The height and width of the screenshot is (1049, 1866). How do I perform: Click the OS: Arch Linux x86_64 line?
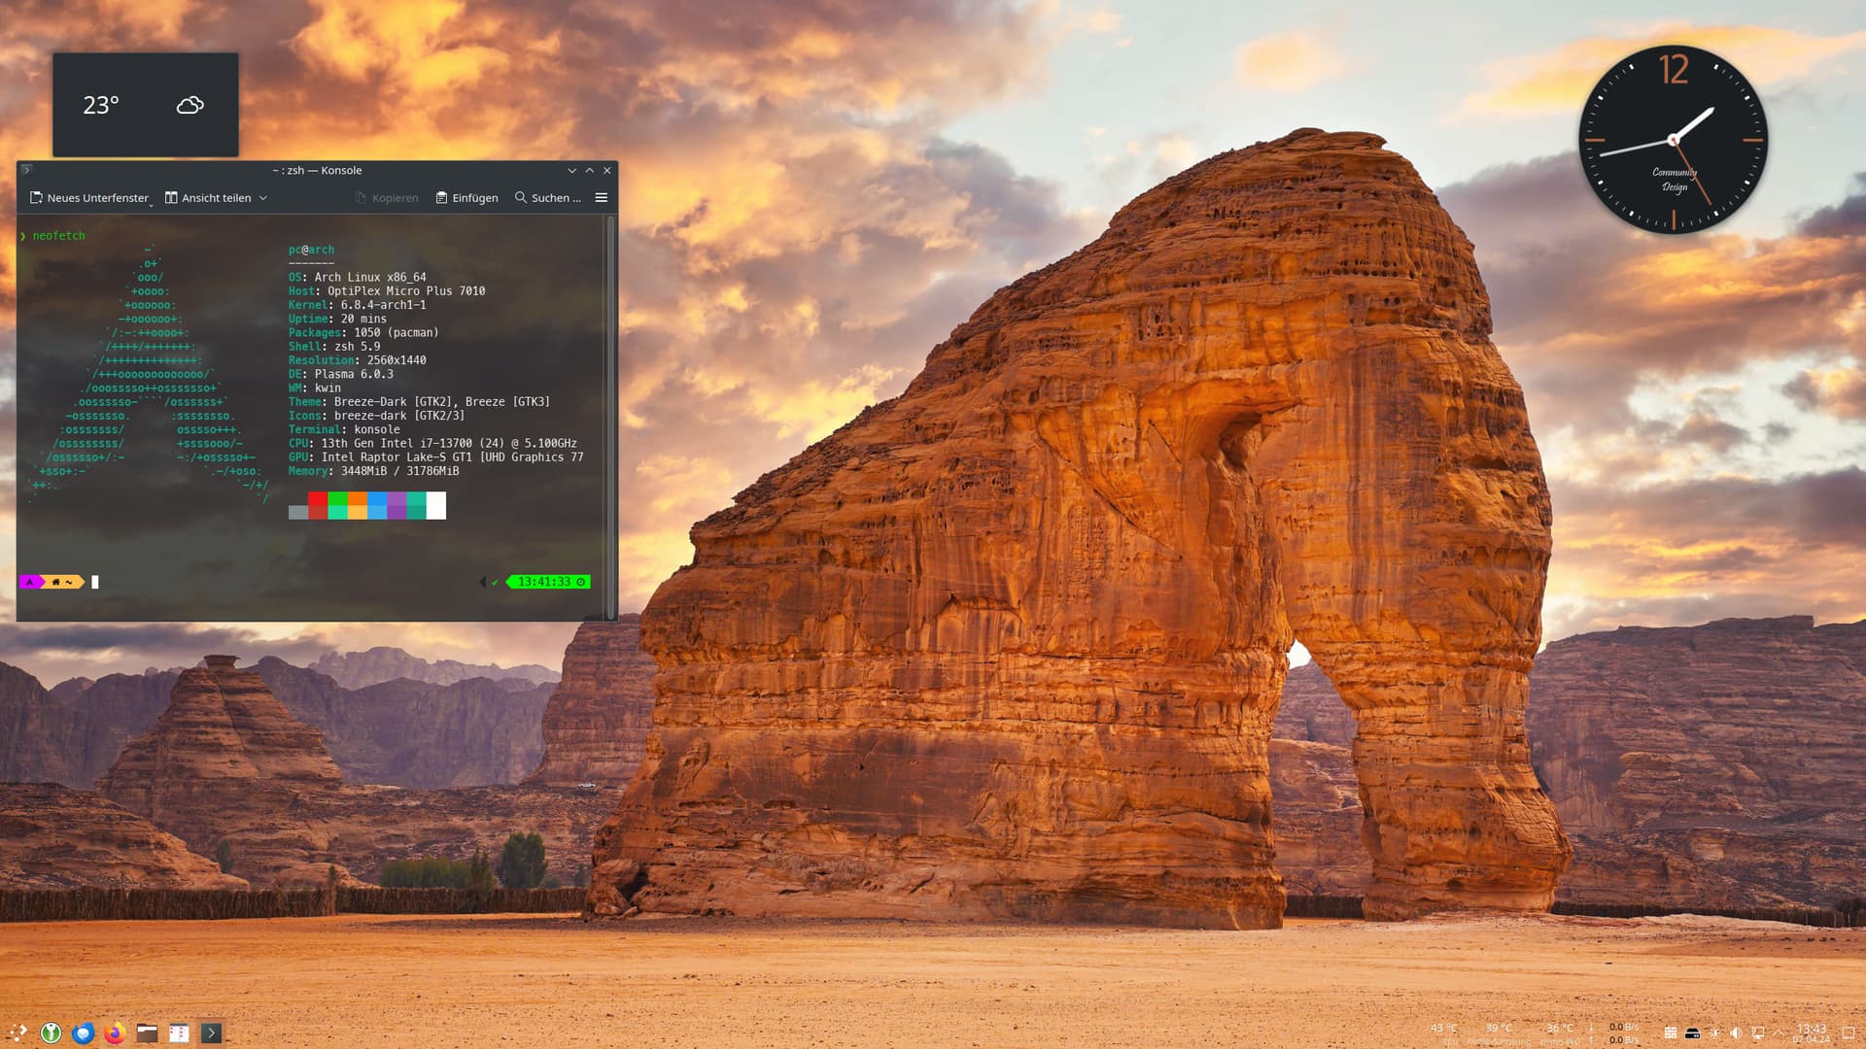point(357,277)
